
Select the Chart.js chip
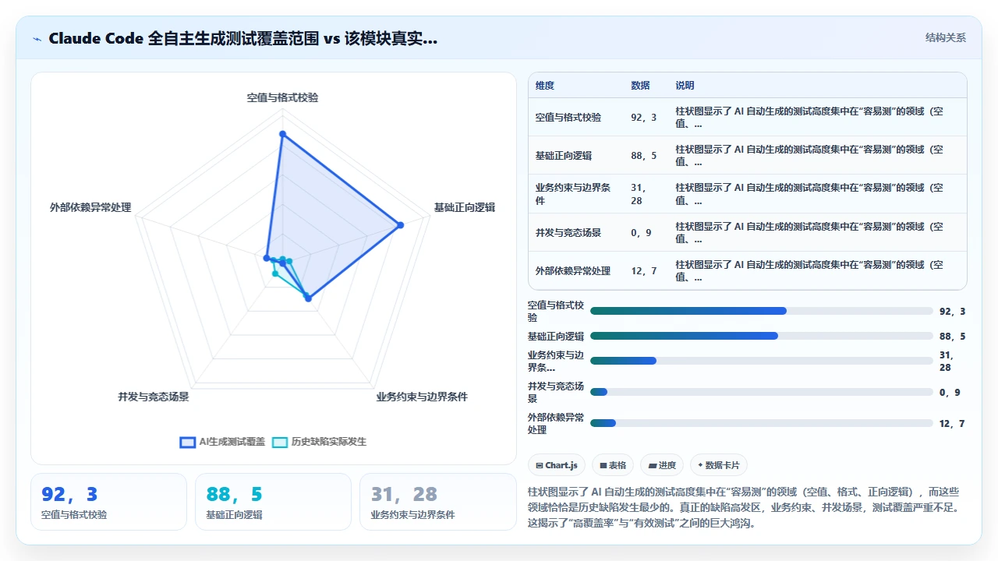pos(557,465)
